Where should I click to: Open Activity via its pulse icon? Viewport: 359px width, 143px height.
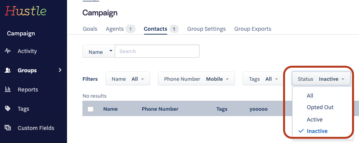pos(8,51)
